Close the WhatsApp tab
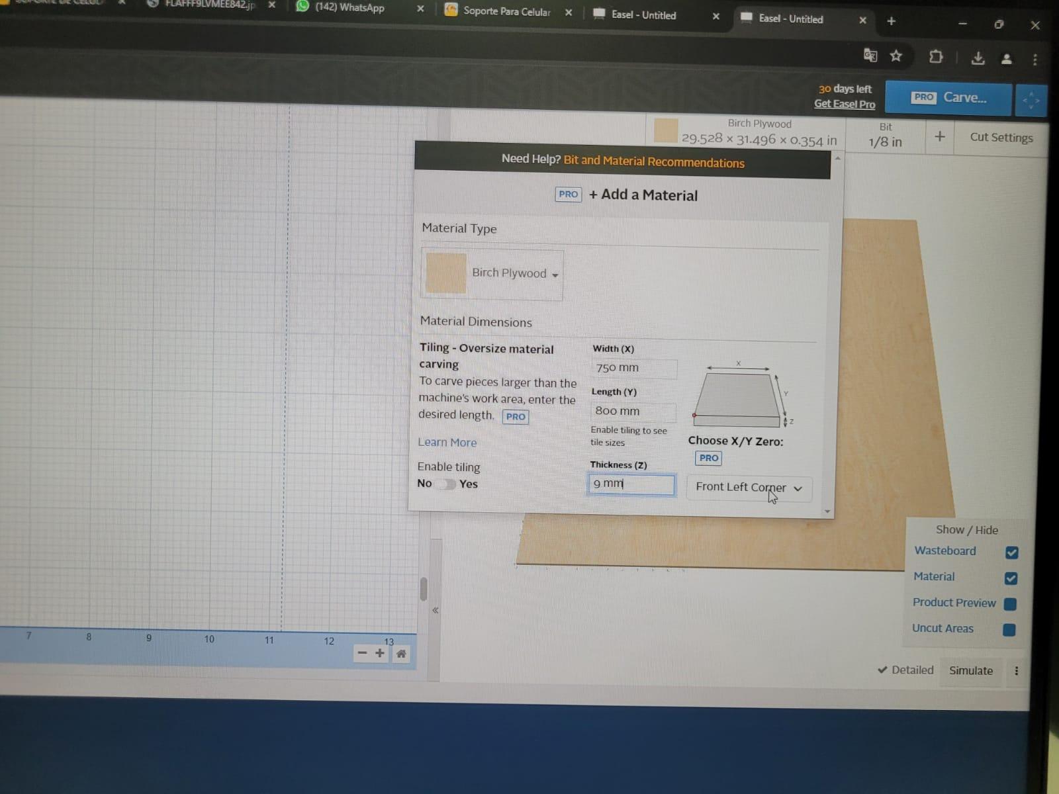Image resolution: width=1059 pixels, height=794 pixels. coord(420,9)
